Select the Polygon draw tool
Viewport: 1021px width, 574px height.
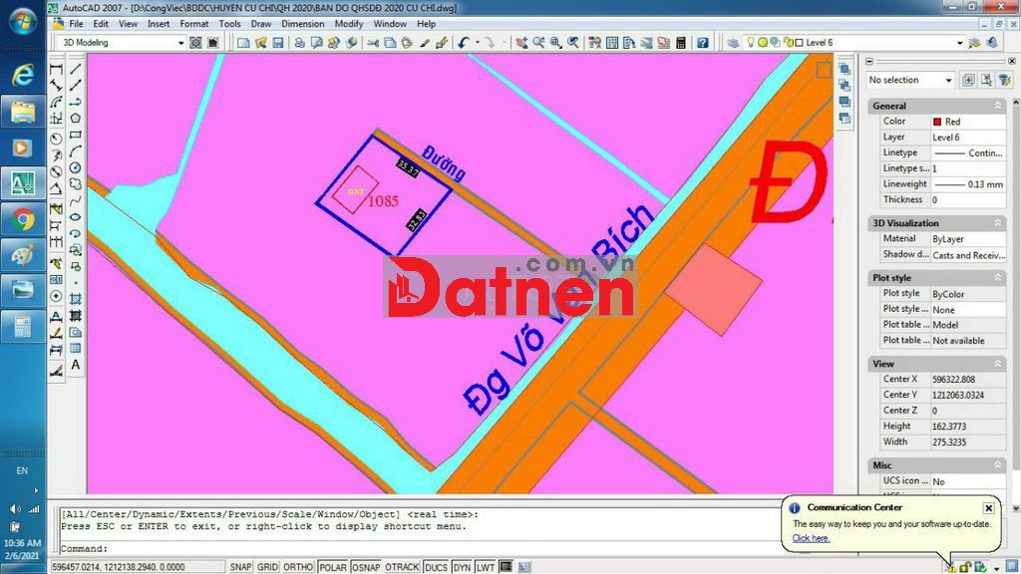click(x=75, y=118)
